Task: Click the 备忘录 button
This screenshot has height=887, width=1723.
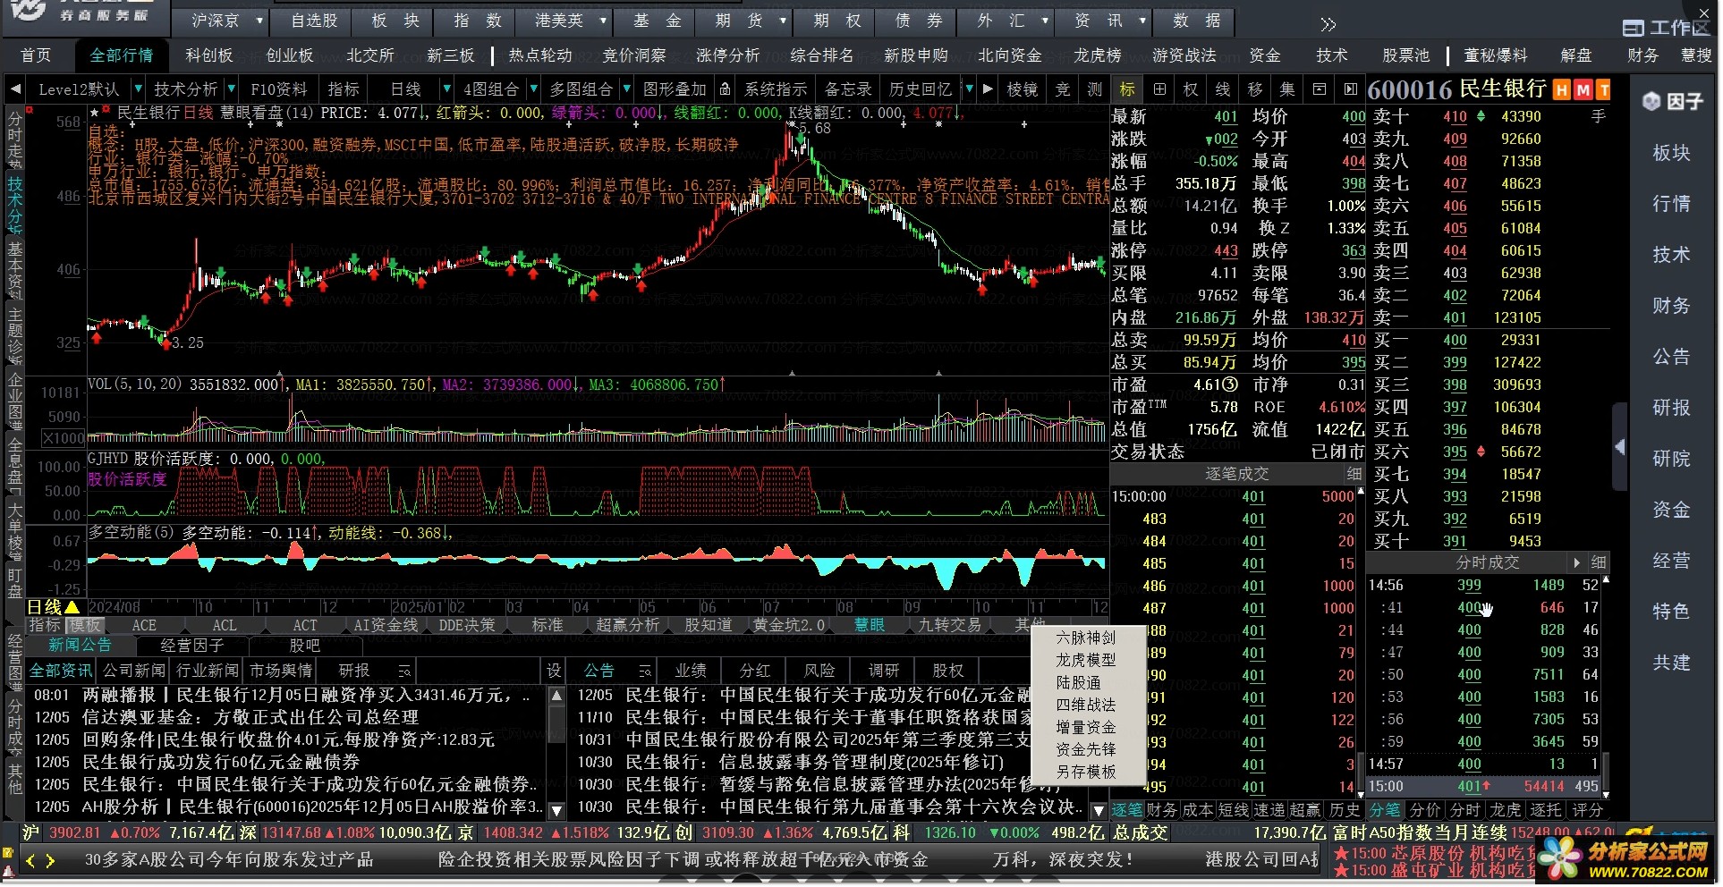Action: click(848, 89)
